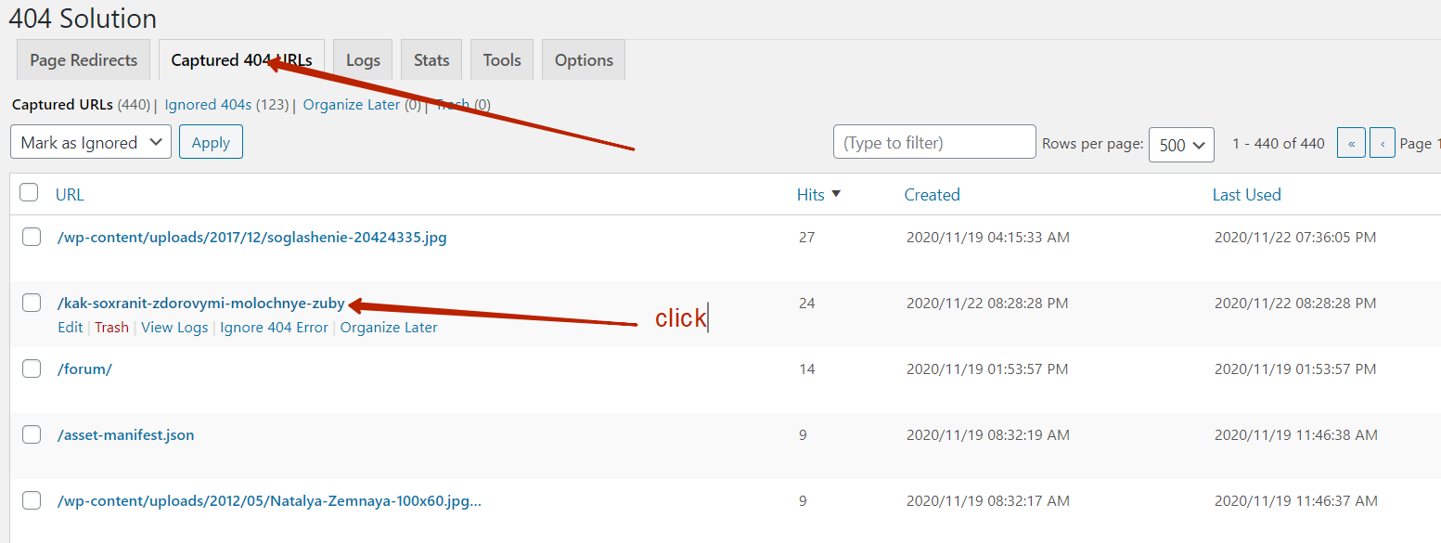Check the soglashenie-20424335.jpg row checkbox
The image size is (1441, 543).
tap(32, 237)
